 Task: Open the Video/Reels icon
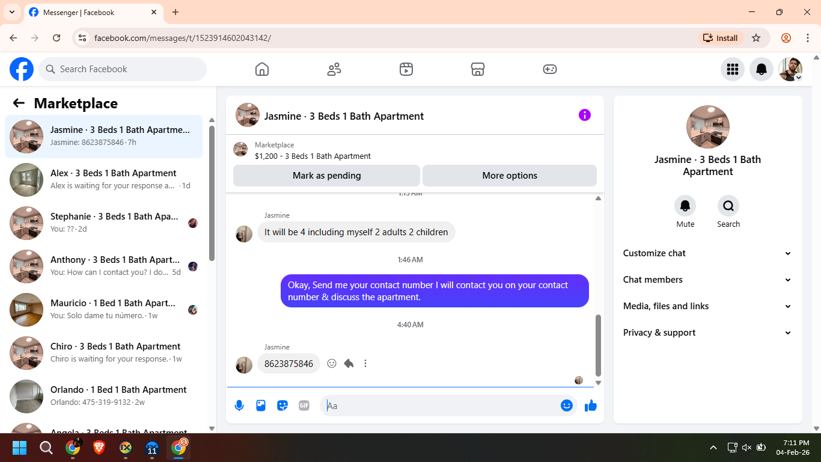[406, 69]
